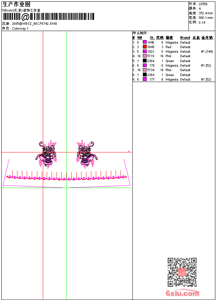Click Default brand in stop row 2
216x300 pixels.
(185, 47)
